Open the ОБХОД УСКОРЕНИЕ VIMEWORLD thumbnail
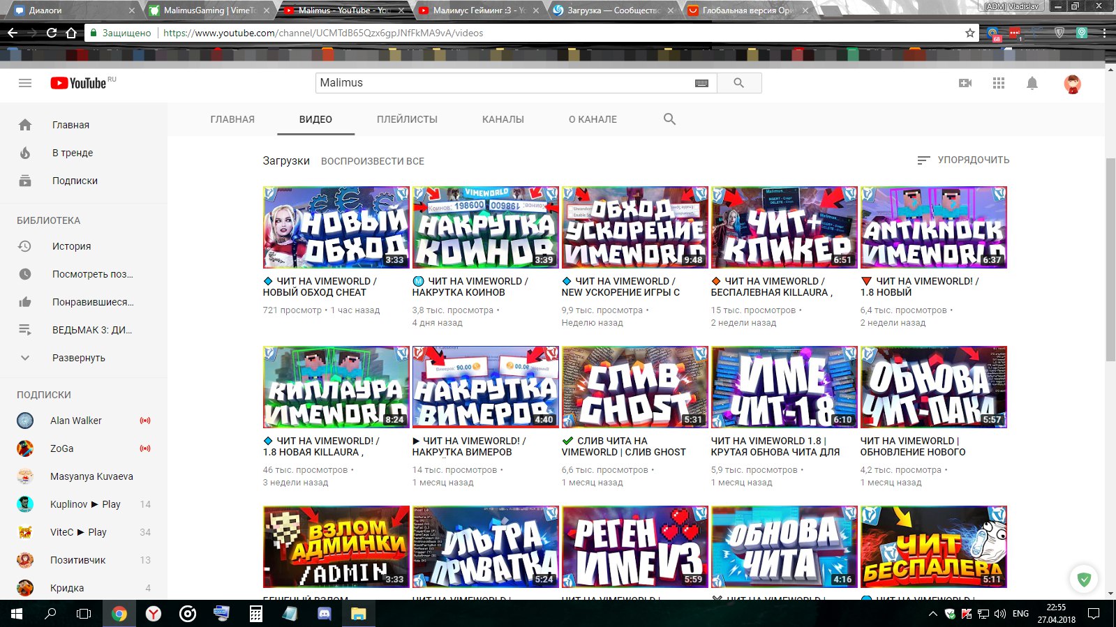The image size is (1116, 627). click(x=634, y=227)
